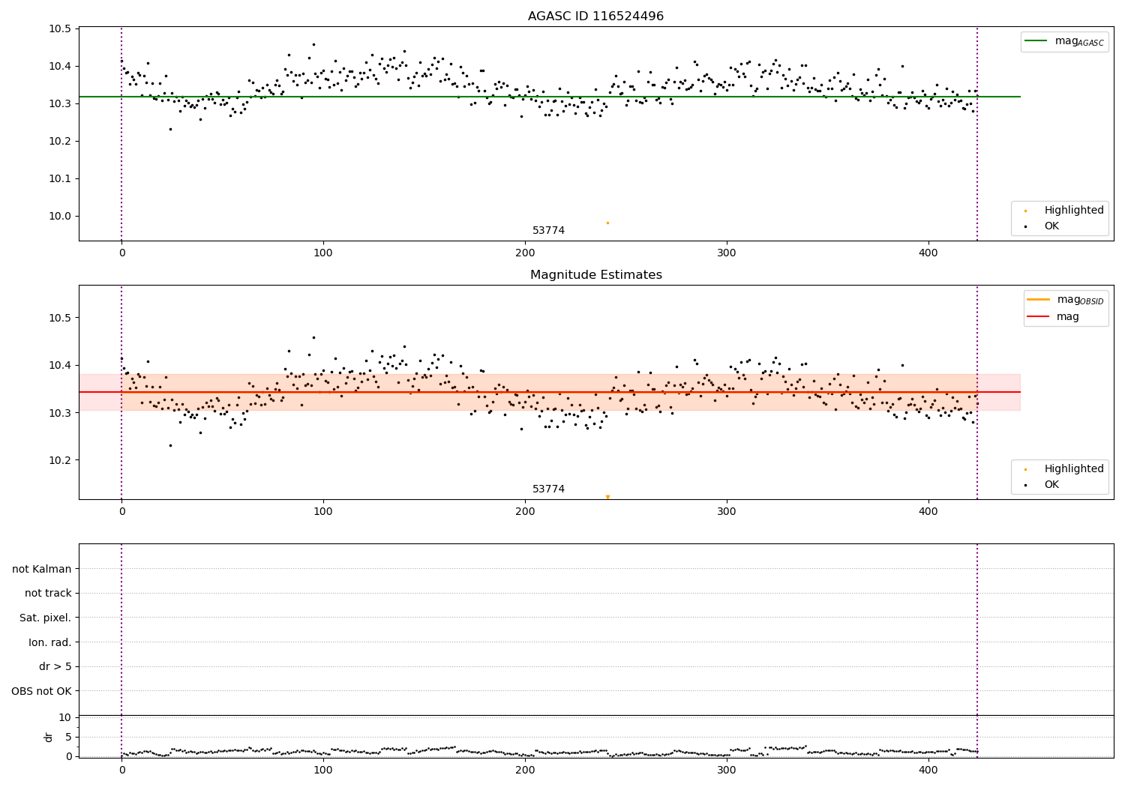The width and height of the screenshot is (1125, 787).
Task: Click the 'dr > 5' axis label
Action: [55, 666]
